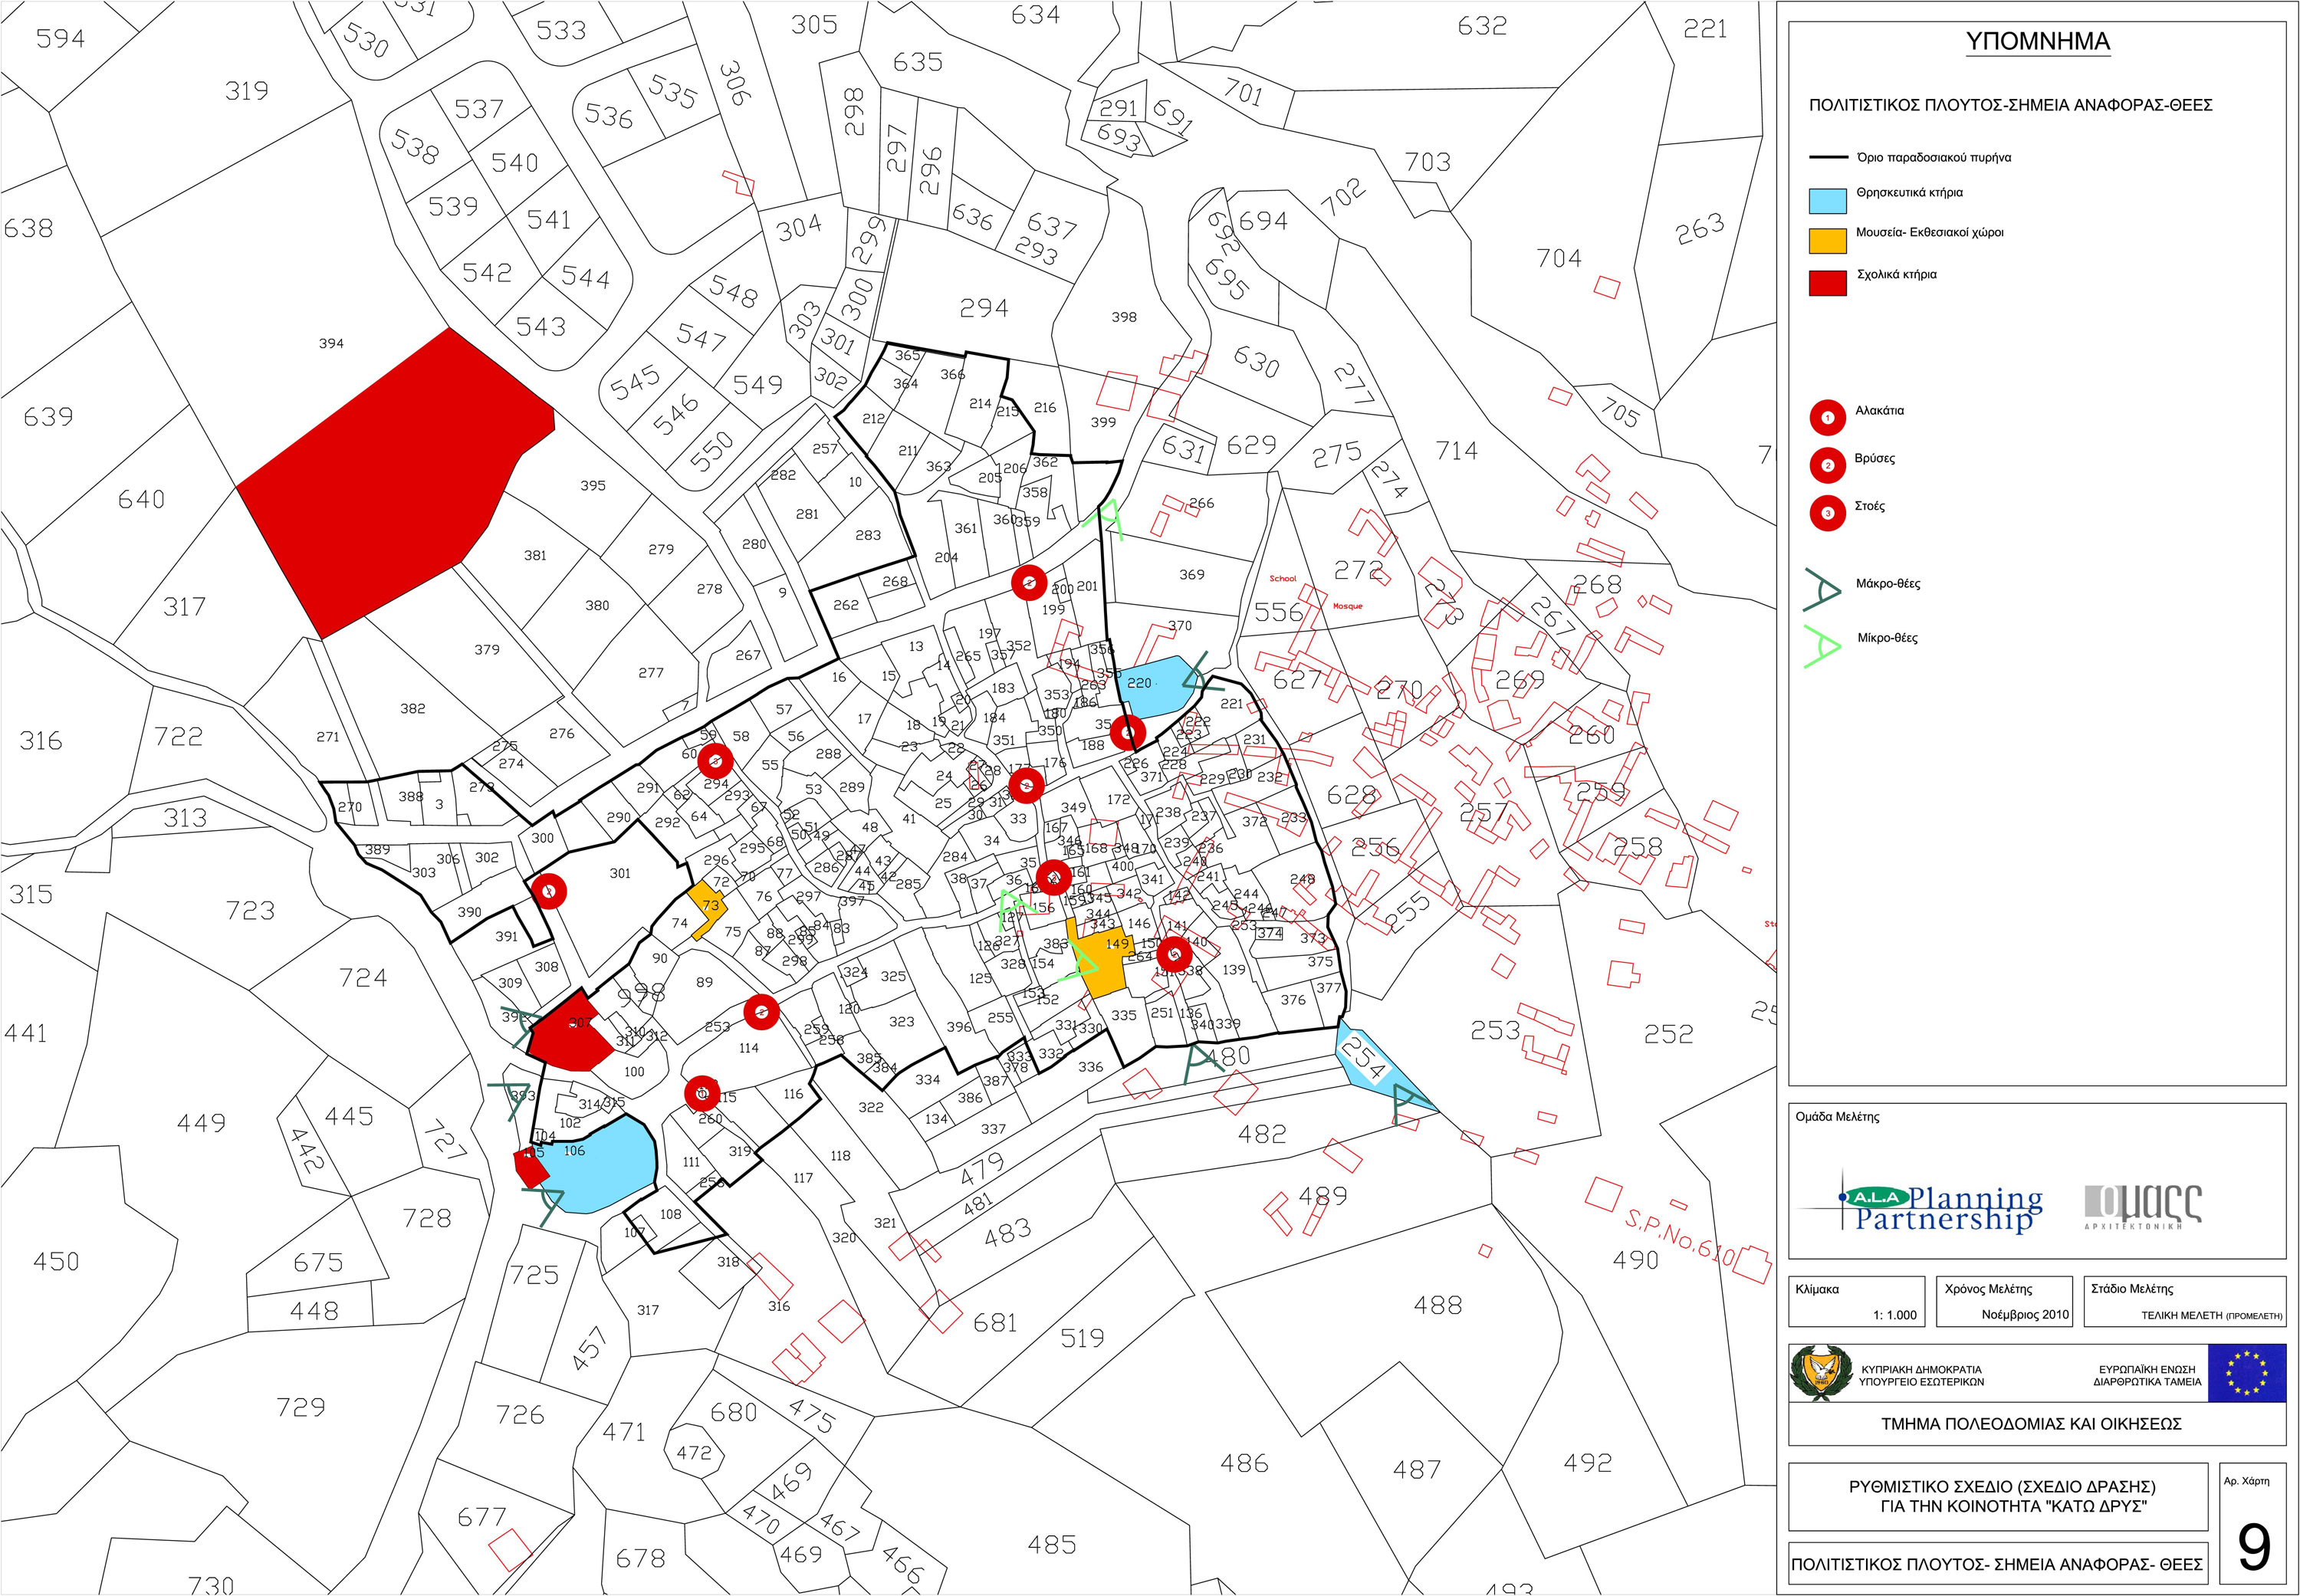The image size is (2300, 1596).
Task: Click the omass αρχιτεκτονική logo
Action: coord(2143,1206)
